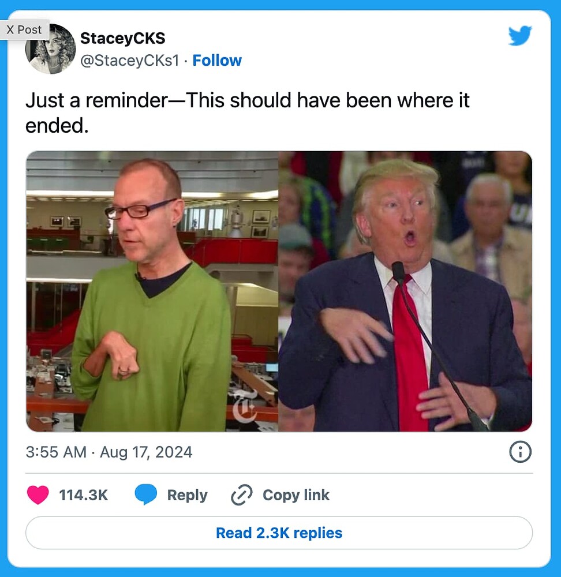
Task: Follow the StaceyCKS account
Action: pos(217,61)
